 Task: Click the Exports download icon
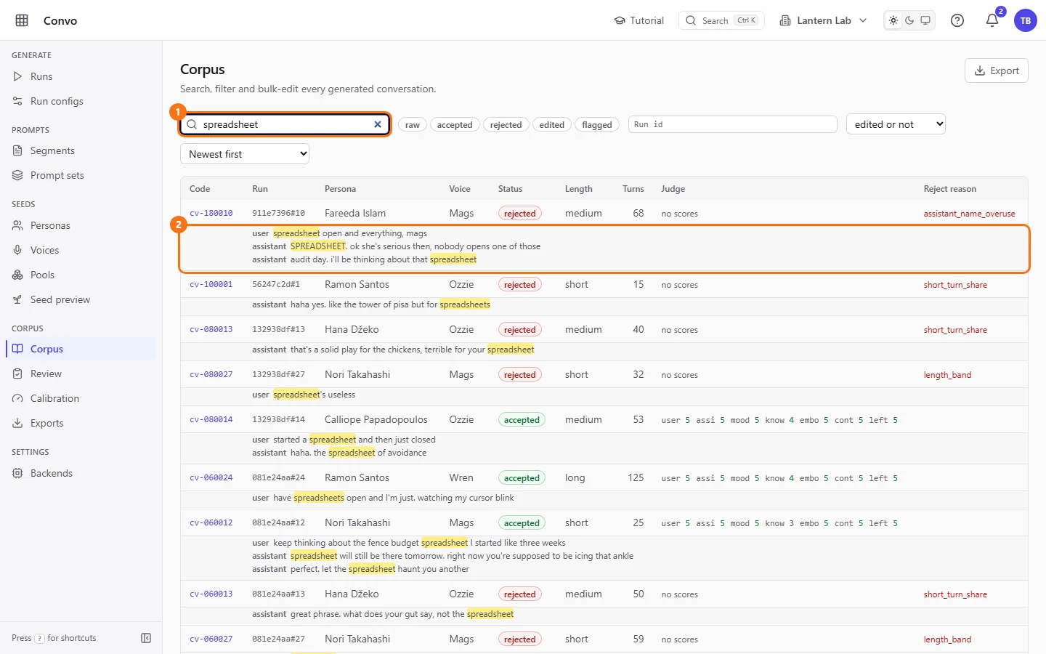pyautogui.click(x=17, y=423)
